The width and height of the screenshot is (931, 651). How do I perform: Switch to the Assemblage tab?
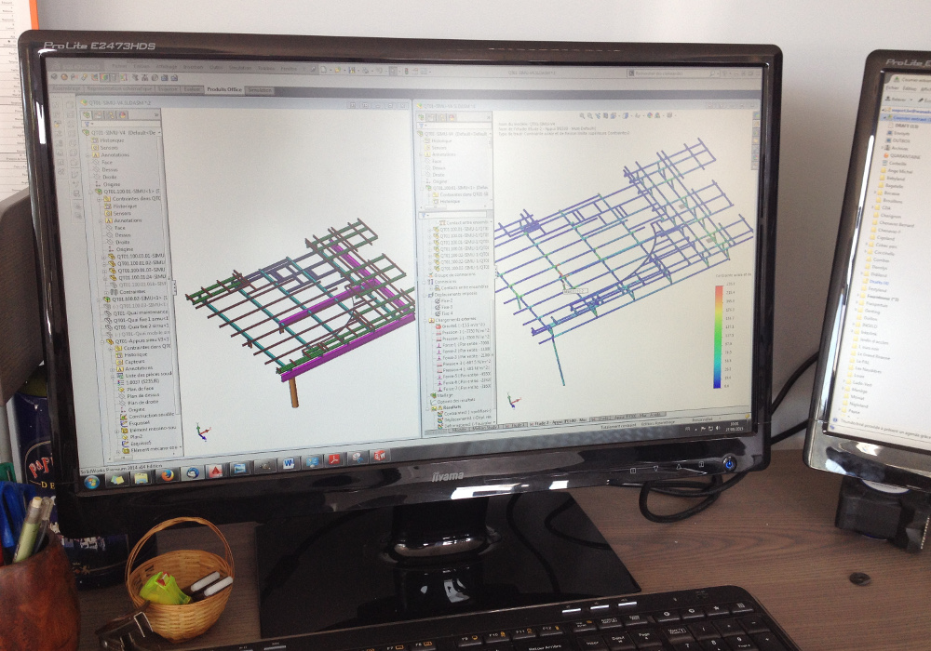tap(66, 88)
